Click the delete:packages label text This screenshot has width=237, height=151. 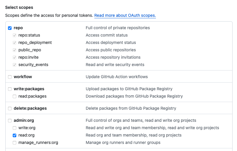tap(30, 108)
